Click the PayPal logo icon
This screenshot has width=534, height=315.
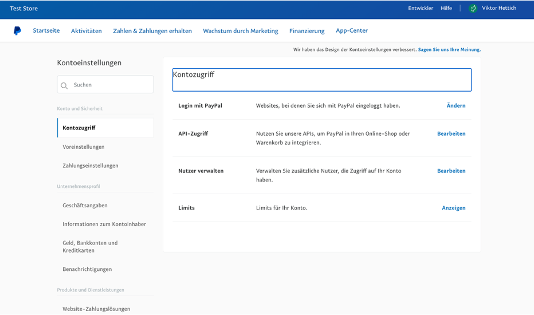pyautogui.click(x=17, y=31)
